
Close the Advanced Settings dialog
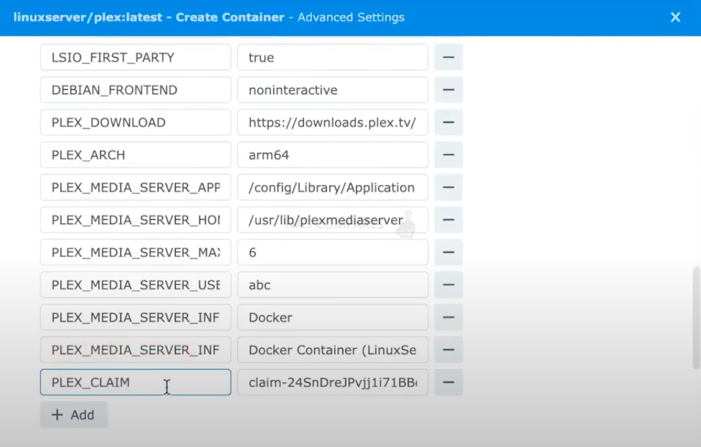tap(675, 18)
